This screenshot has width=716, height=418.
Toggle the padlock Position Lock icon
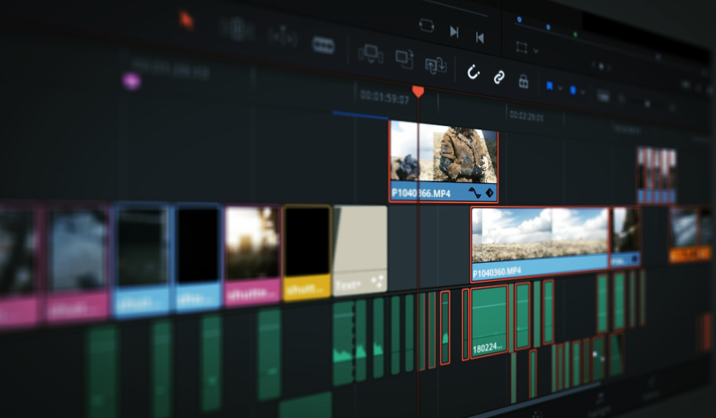coord(523,82)
